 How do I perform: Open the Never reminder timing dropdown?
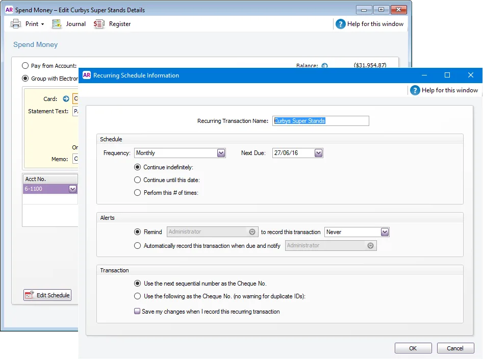pyautogui.click(x=385, y=232)
